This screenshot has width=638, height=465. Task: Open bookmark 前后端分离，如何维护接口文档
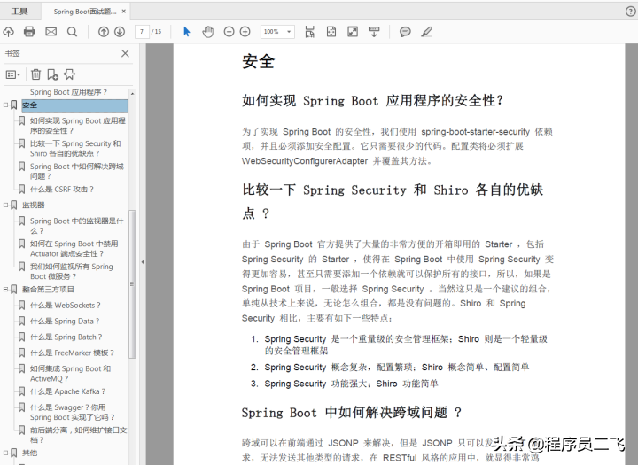click(78, 435)
